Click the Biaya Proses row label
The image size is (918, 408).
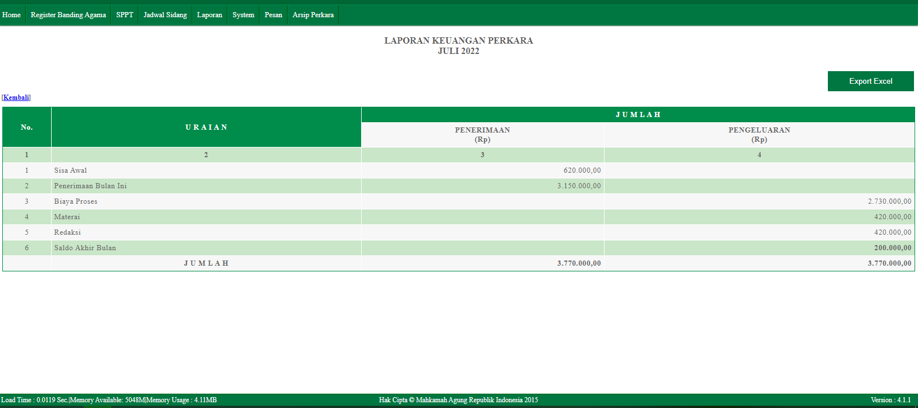pos(76,201)
